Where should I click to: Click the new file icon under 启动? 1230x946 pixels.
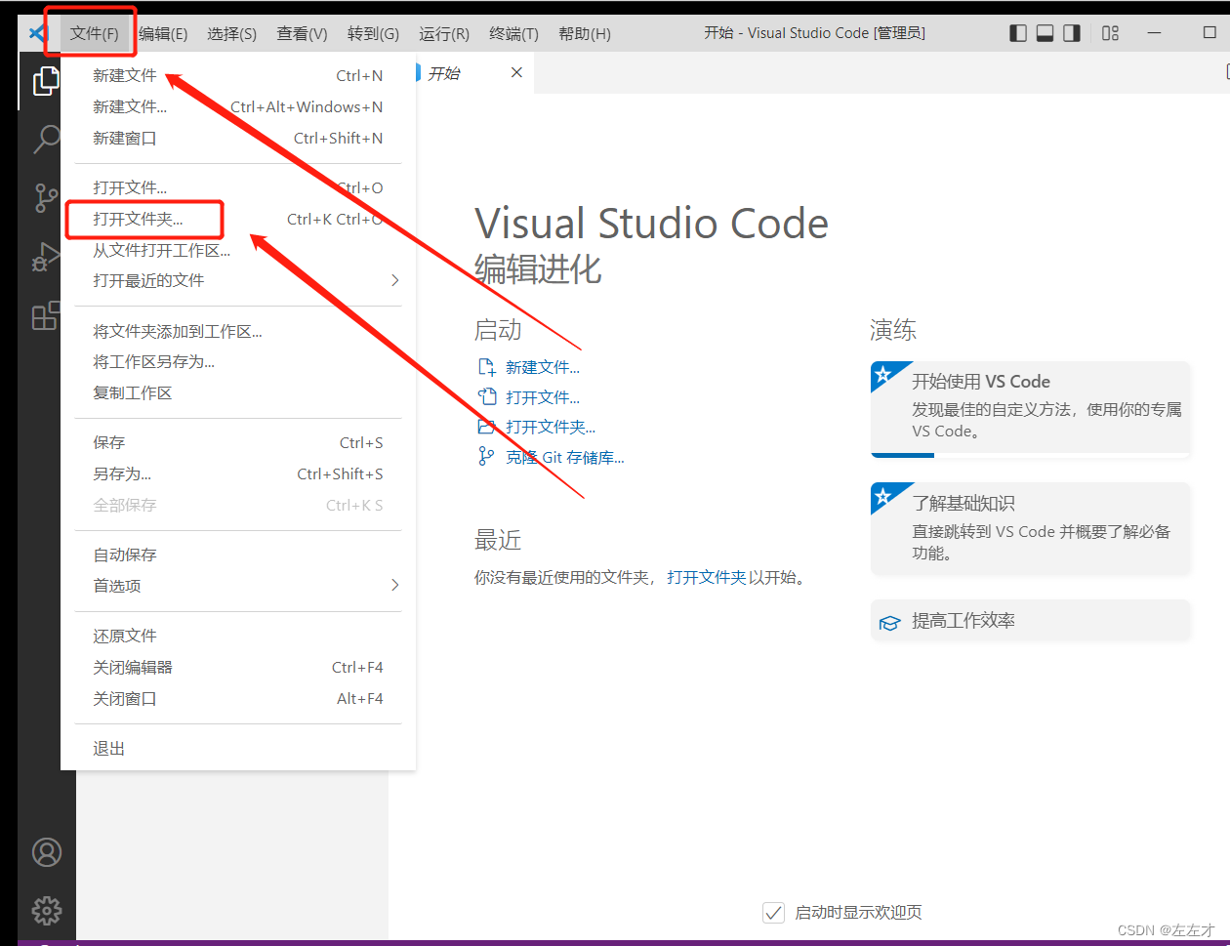[x=486, y=367]
